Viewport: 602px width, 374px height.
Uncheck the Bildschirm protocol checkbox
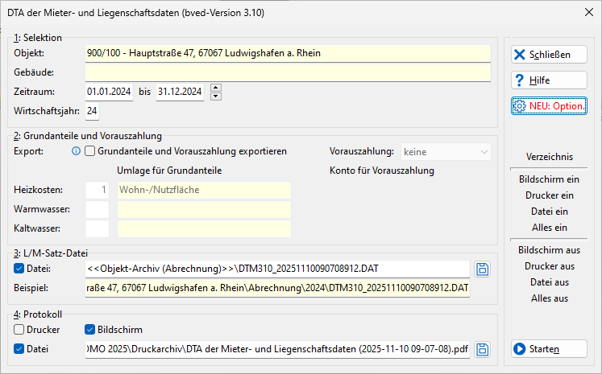coord(89,330)
